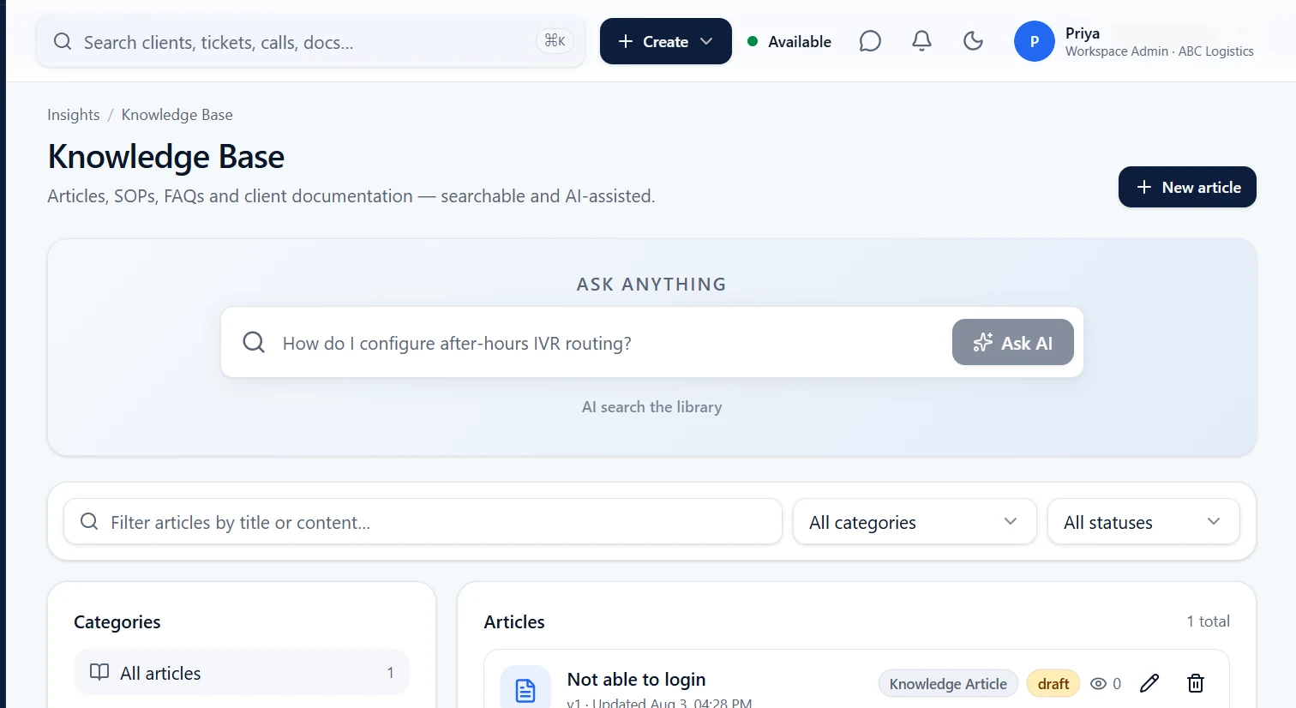Screen dimensions: 1296x708
Task: Click the ⌘K shortcut badge
Action: (x=555, y=40)
